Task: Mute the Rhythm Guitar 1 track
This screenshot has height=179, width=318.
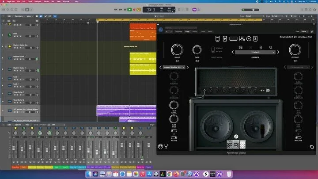Action: [15, 59]
